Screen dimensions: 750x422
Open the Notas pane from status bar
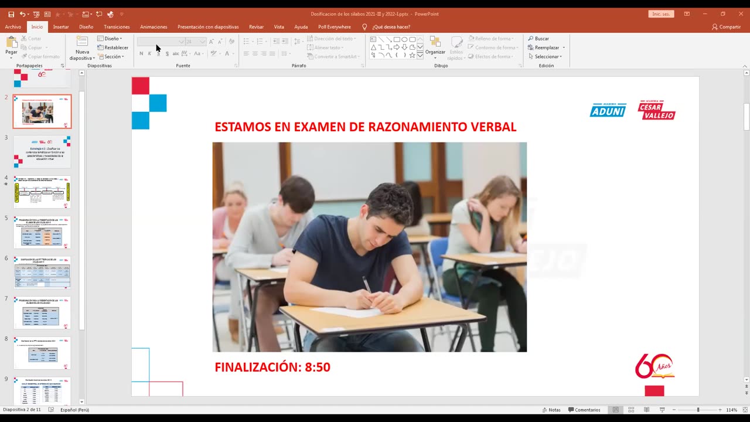(551, 410)
